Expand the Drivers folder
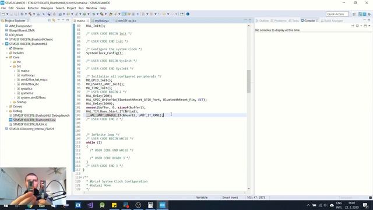Image resolution: width=373 pixels, height=210 pixels. [x=7, y=106]
